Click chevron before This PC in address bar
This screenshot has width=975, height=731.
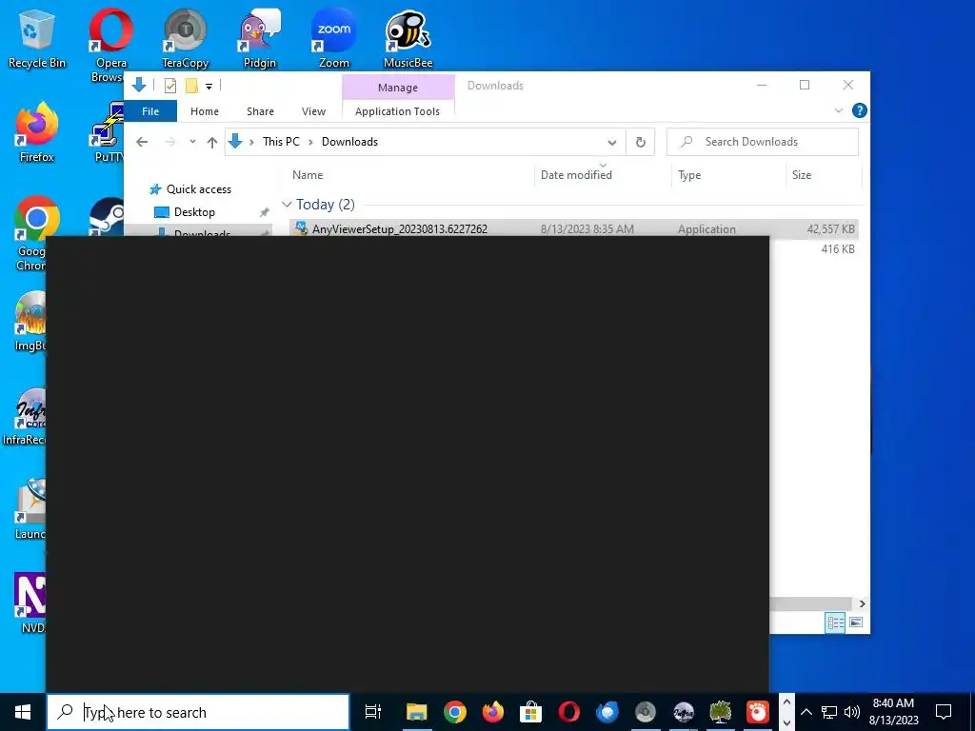coord(251,142)
